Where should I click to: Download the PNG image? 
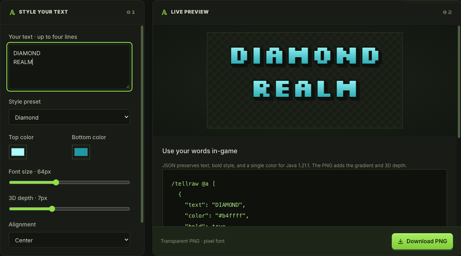422,241
